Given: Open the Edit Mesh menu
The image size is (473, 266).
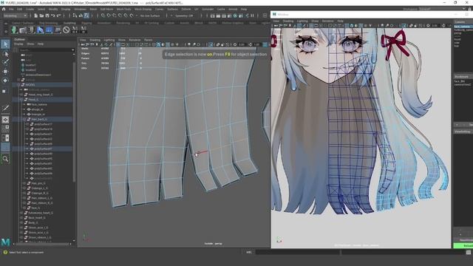Looking at the screenshot, I should [x=106, y=10].
